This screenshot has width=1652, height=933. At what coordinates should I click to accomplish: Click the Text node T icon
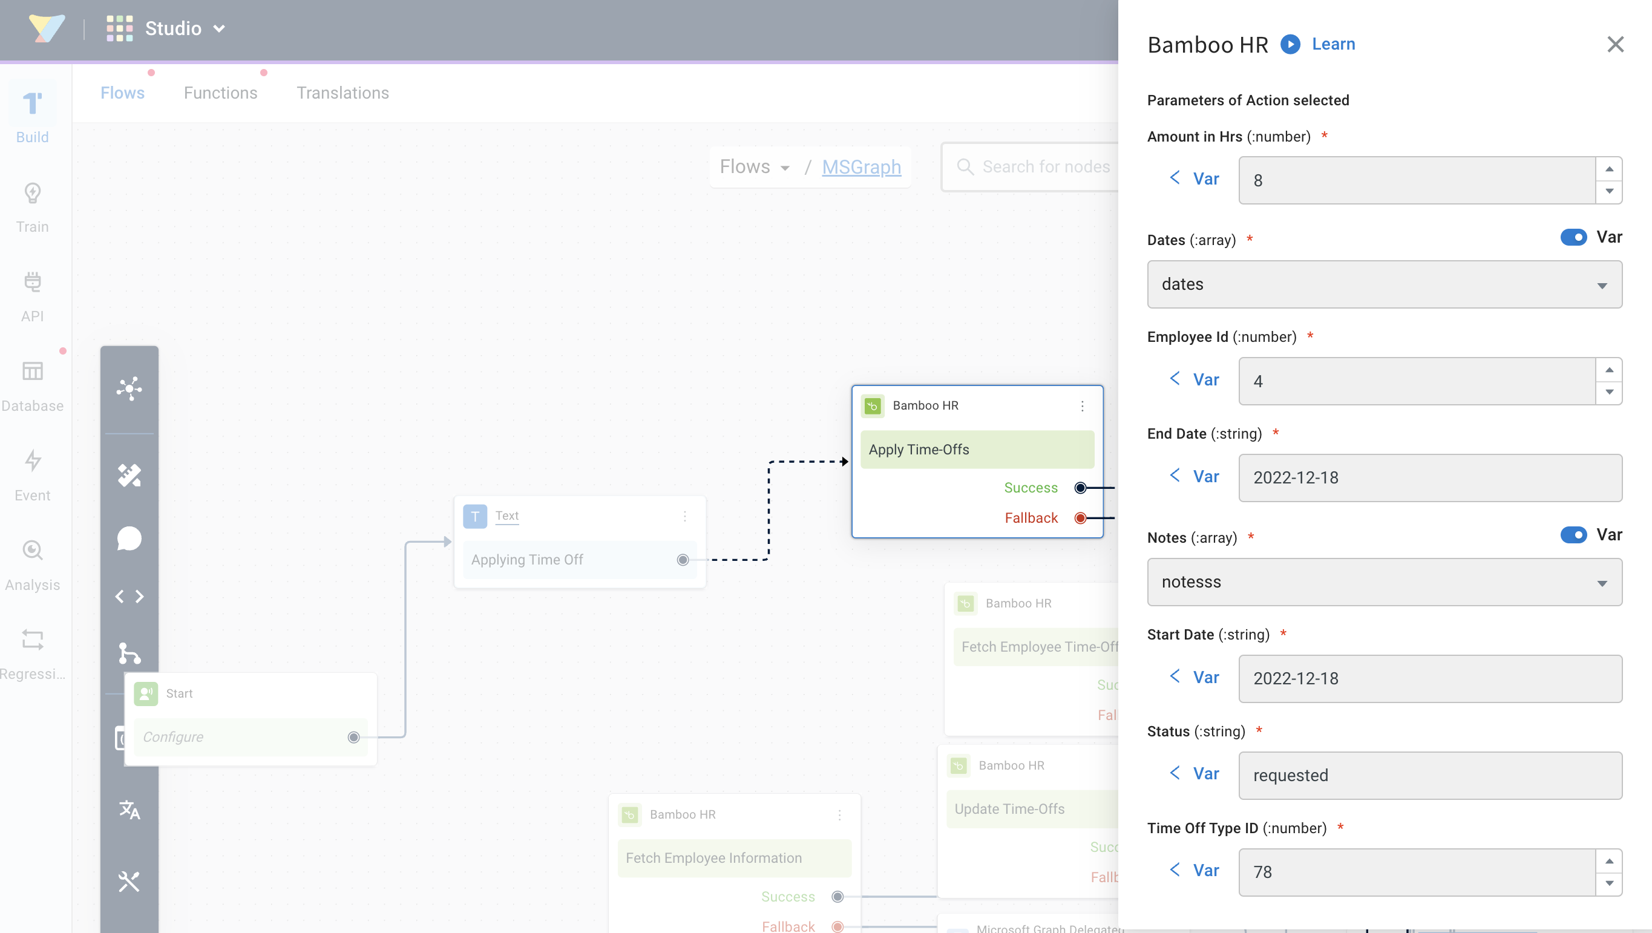(x=474, y=516)
